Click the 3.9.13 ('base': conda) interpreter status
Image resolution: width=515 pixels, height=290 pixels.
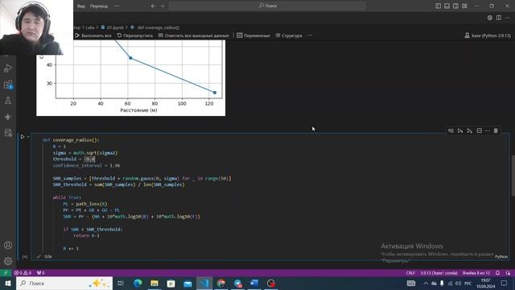click(x=439, y=273)
